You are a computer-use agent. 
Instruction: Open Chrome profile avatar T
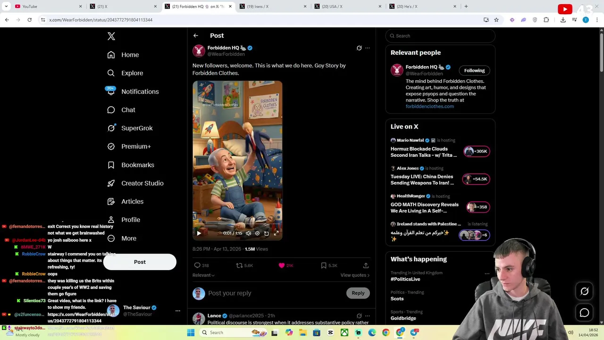[586, 20]
